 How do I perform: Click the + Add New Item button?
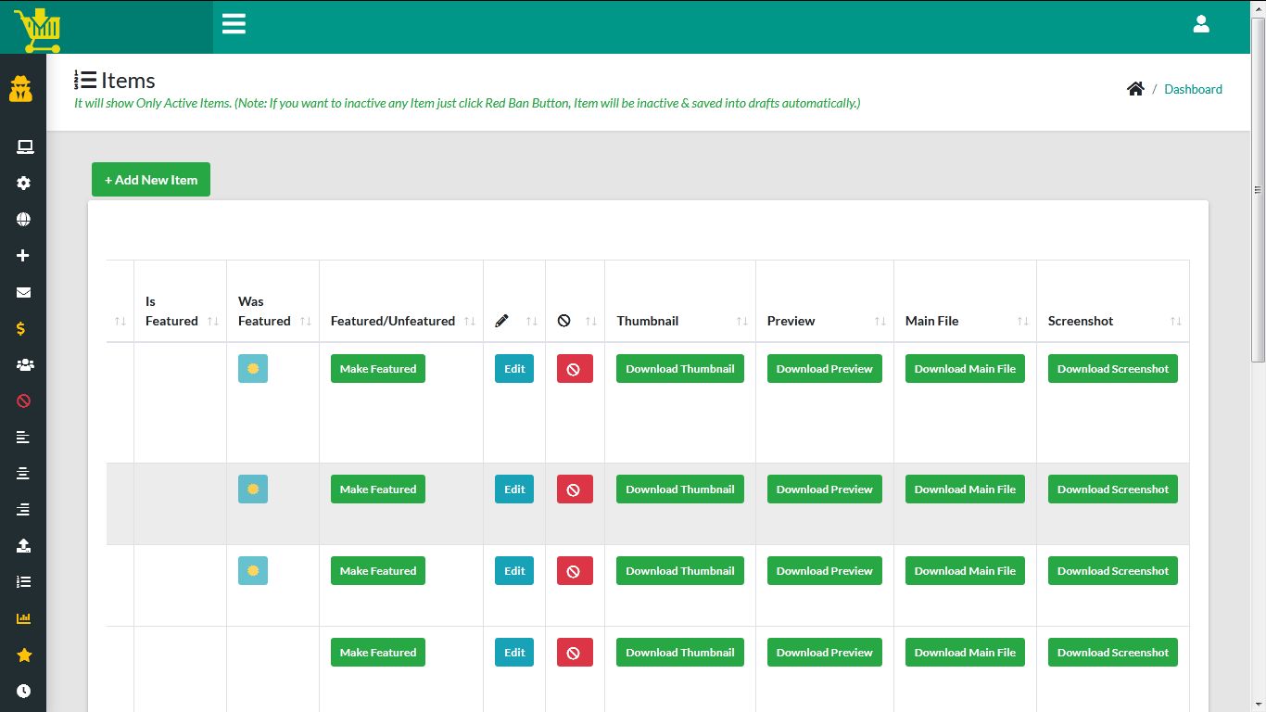tap(151, 180)
